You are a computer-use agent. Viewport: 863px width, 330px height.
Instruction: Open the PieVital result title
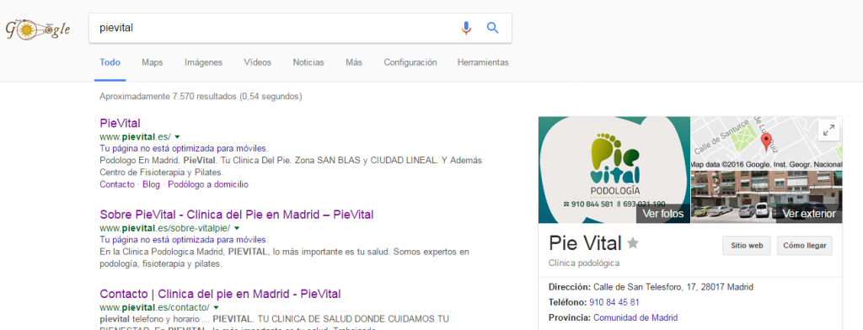click(x=120, y=123)
